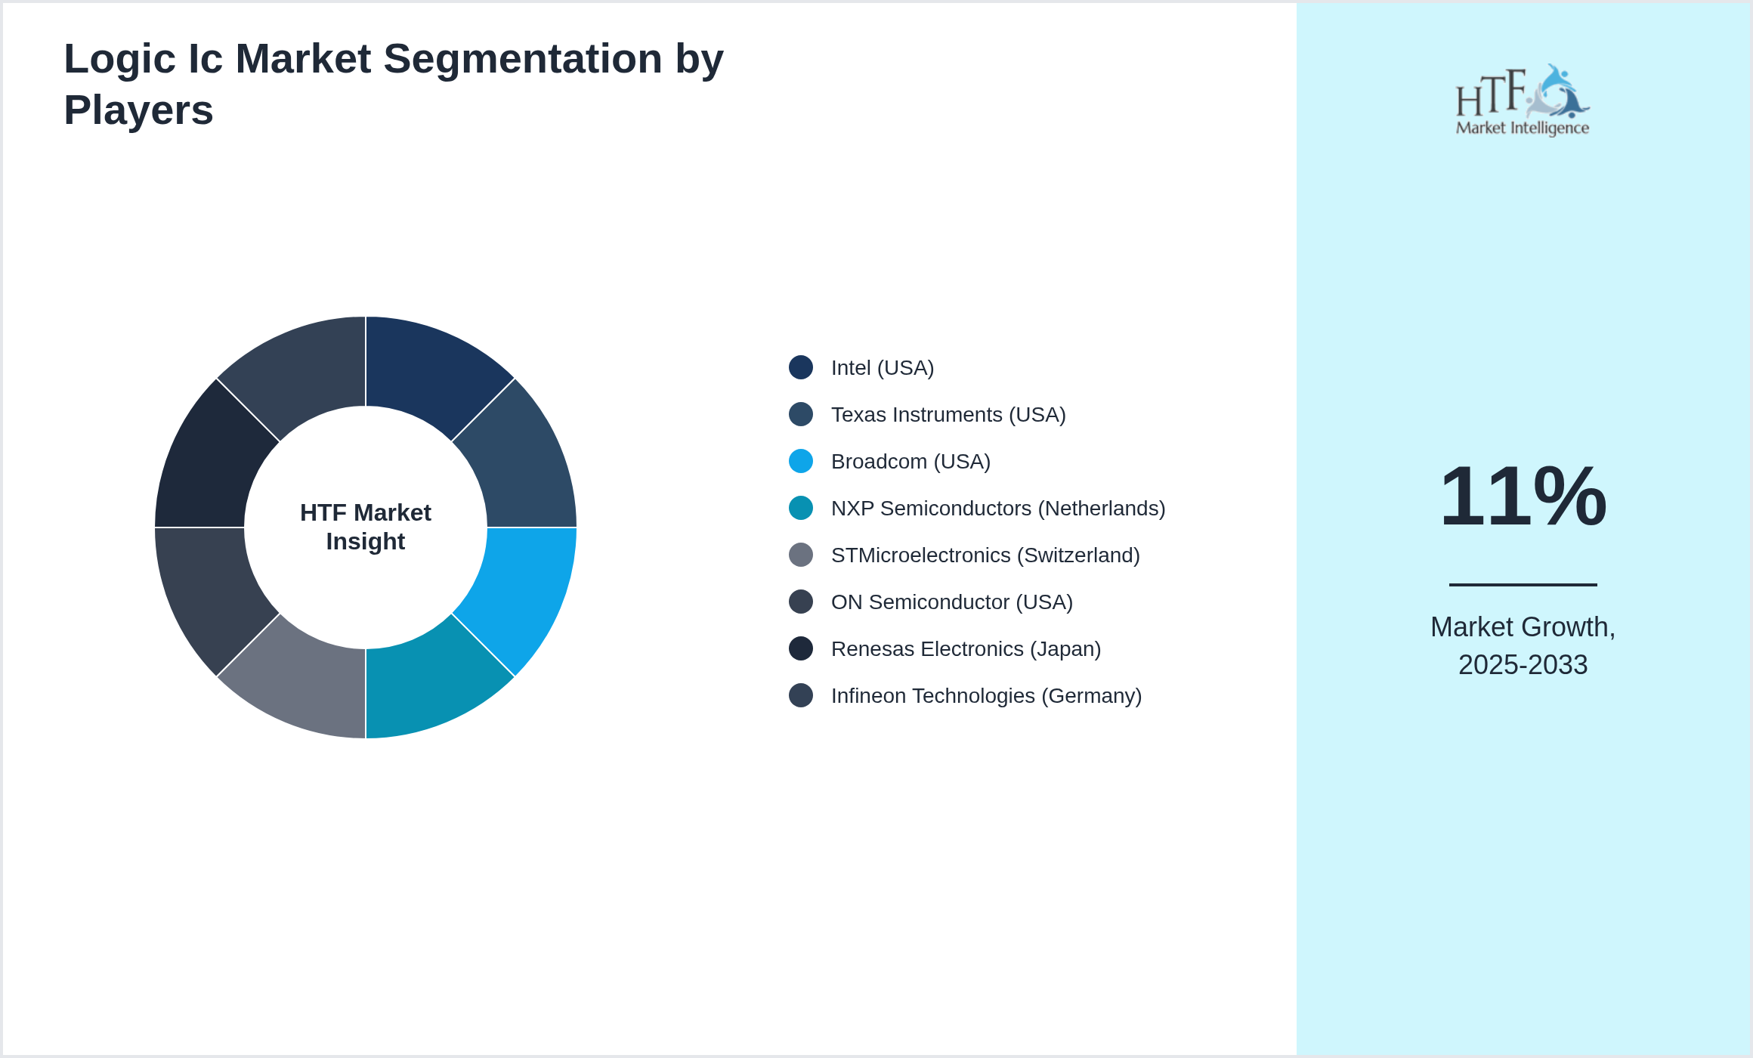Click the Infineon Technologies legend color dot
This screenshot has width=1753, height=1058.
click(x=801, y=695)
